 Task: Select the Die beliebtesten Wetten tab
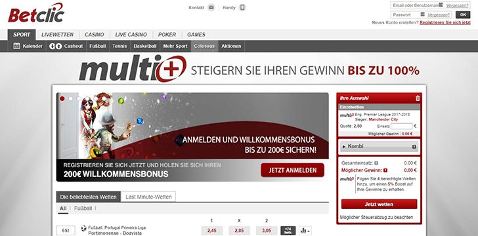click(89, 197)
